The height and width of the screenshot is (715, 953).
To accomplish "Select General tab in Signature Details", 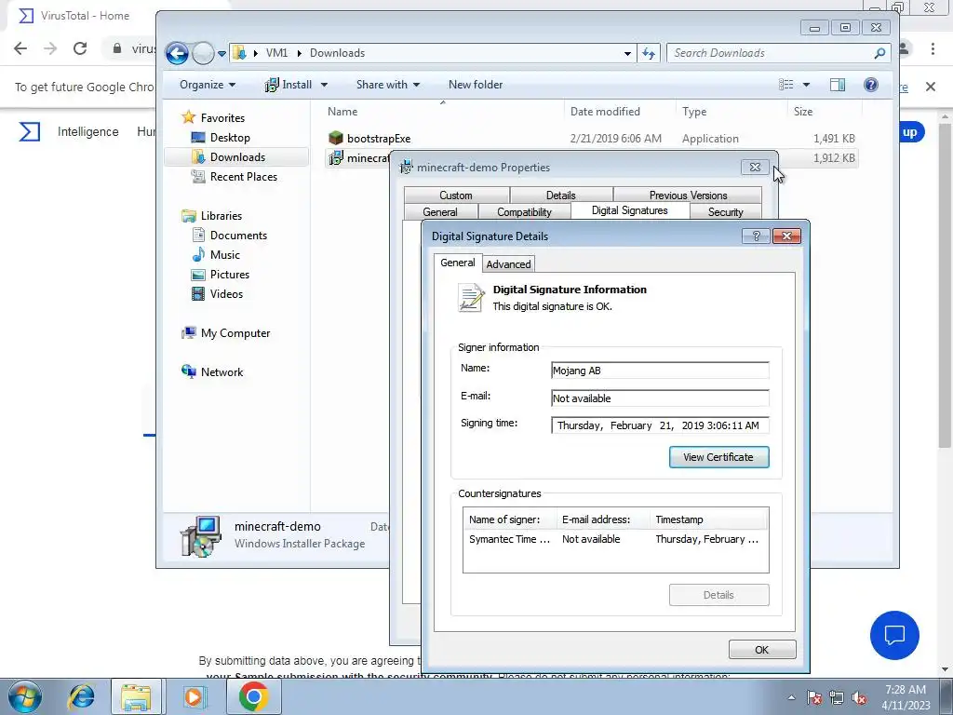I will (x=458, y=263).
